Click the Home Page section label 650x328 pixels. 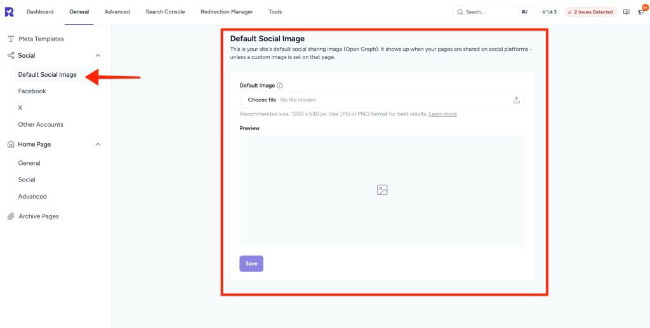[34, 144]
